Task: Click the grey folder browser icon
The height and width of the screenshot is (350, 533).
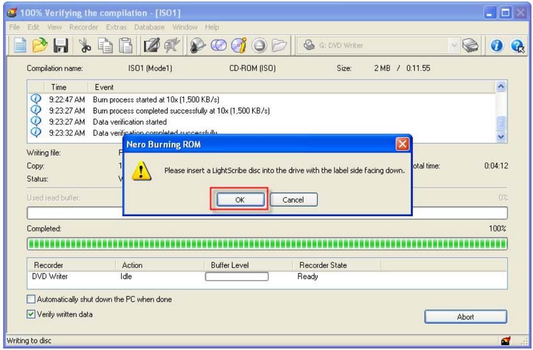Action: point(280,45)
